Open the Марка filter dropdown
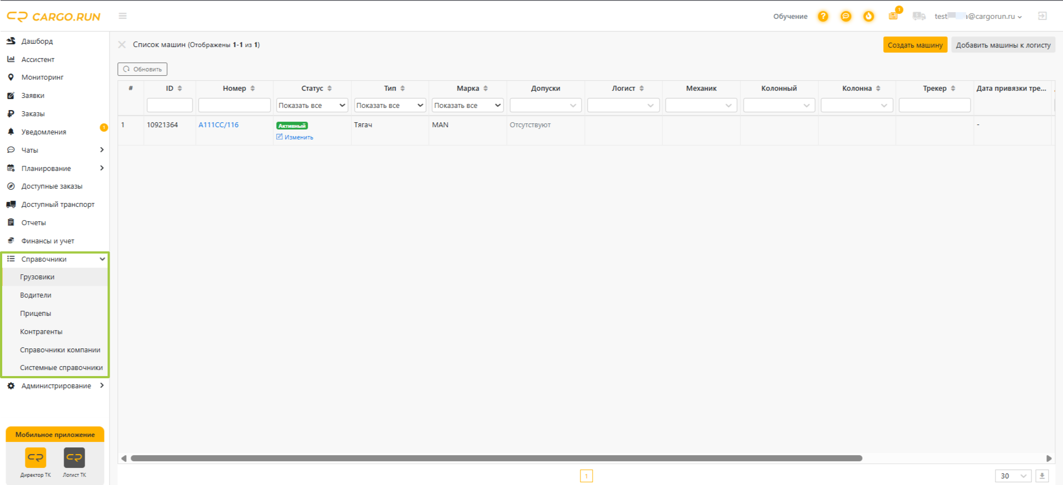This screenshot has width=1063, height=485. click(468, 105)
